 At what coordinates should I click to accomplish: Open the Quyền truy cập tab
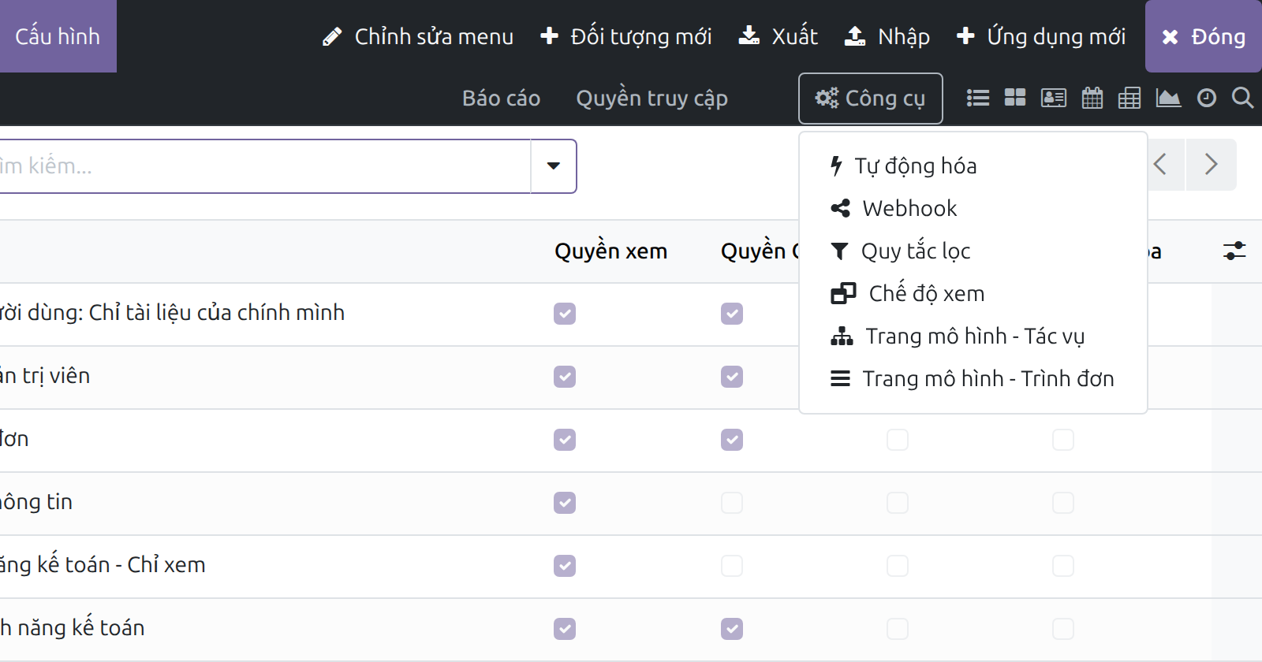click(652, 99)
